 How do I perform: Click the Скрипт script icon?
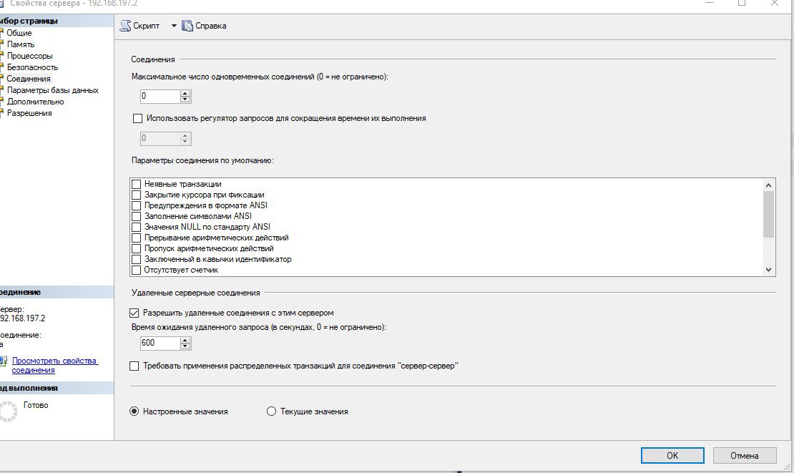125,26
